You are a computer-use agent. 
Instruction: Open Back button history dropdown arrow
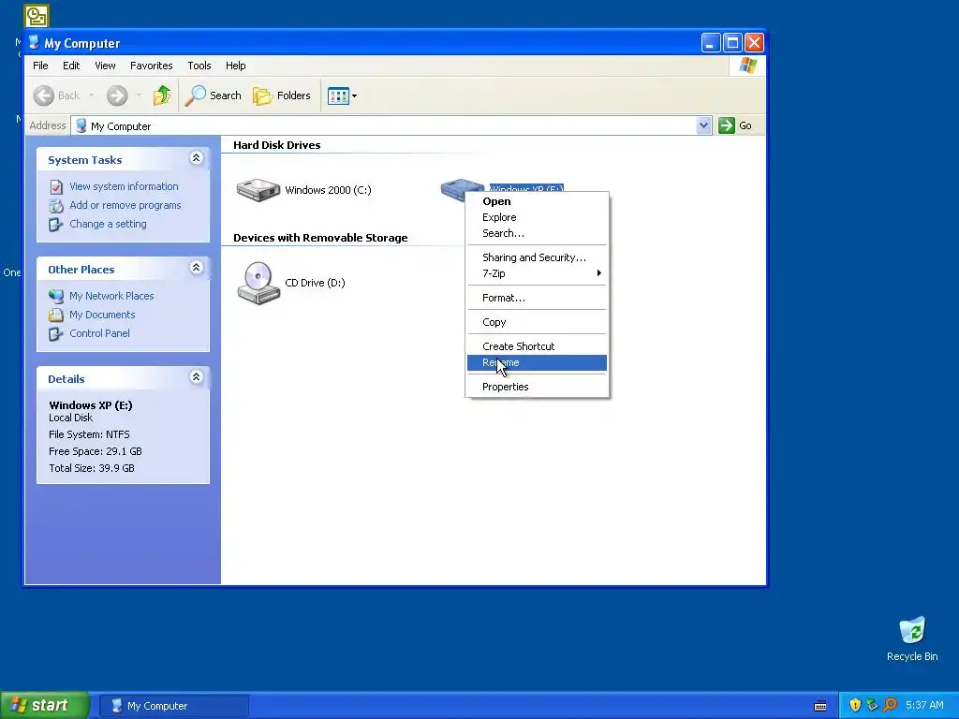(92, 95)
